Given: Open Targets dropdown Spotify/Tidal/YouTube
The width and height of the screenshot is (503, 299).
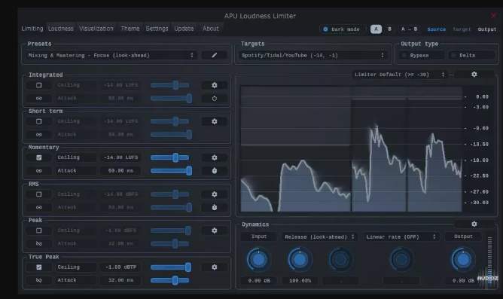Looking at the screenshot, I should point(312,55).
